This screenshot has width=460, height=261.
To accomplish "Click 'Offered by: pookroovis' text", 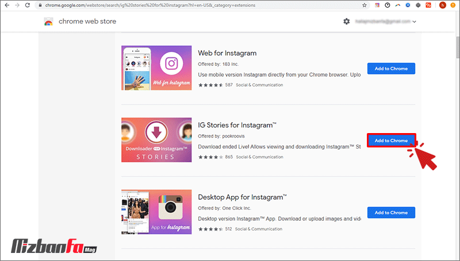I will [x=221, y=136].
